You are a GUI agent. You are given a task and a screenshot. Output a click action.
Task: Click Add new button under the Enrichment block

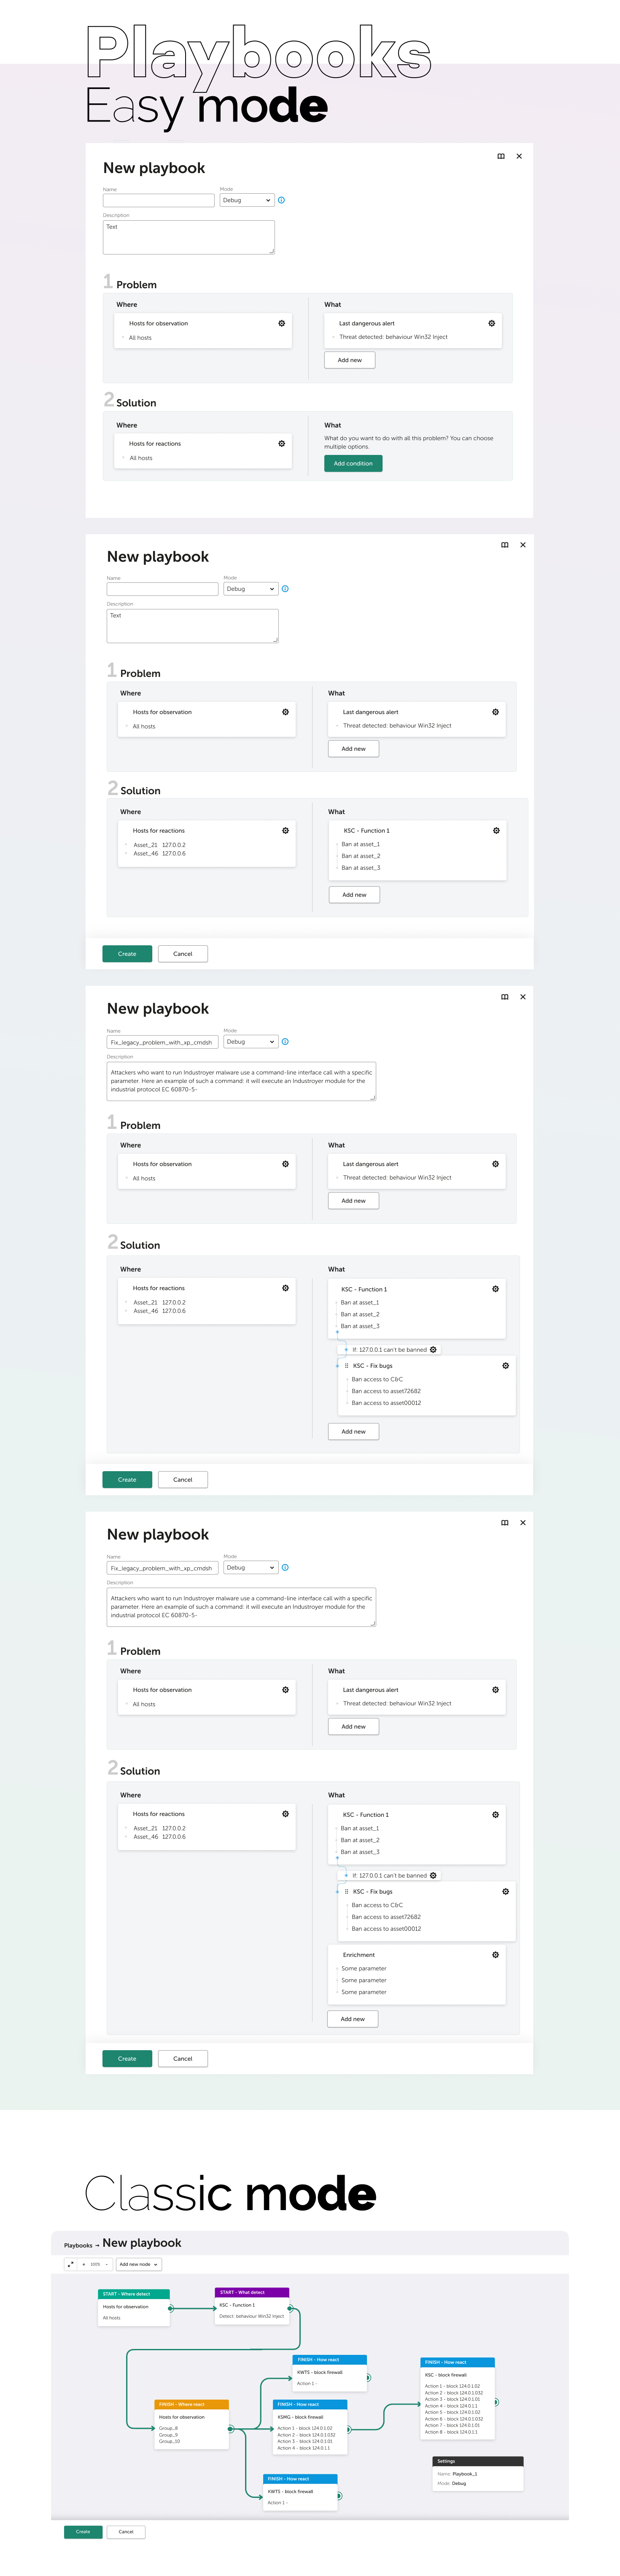(x=353, y=2018)
